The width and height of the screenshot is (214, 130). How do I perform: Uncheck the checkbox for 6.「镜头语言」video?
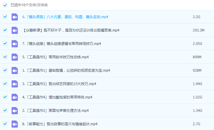pyautogui.click(x=5, y=17)
